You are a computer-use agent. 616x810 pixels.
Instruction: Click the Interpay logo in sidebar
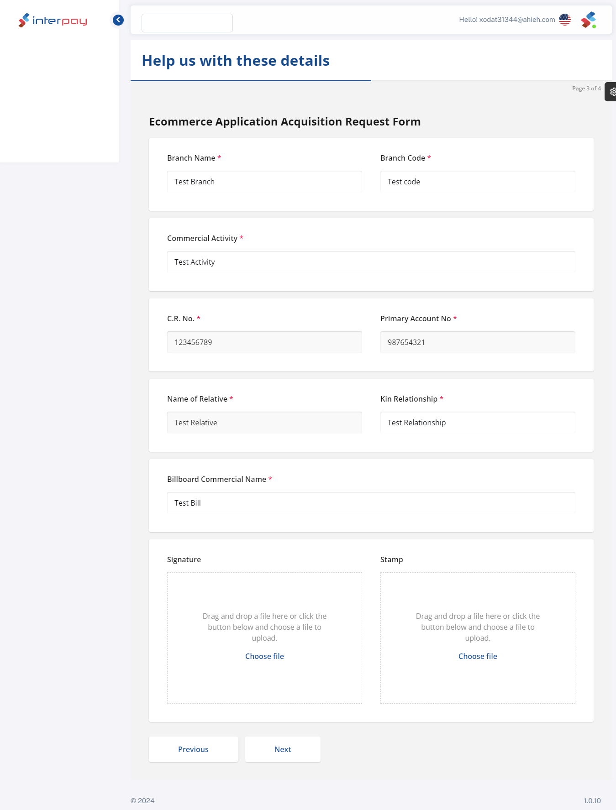click(x=53, y=21)
